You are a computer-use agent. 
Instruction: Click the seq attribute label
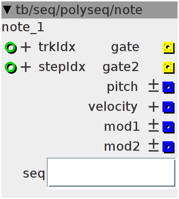(x=34, y=174)
